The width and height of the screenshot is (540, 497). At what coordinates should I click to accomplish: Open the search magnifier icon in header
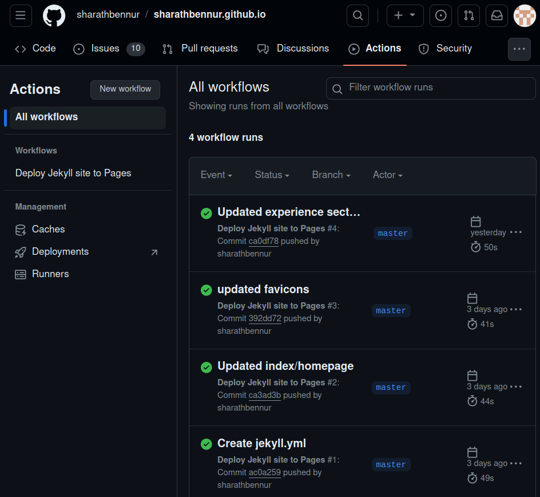(358, 15)
